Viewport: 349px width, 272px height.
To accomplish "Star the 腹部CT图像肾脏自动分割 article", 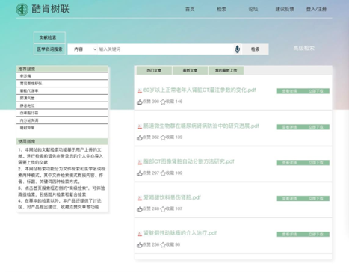I will (x=163, y=173).
